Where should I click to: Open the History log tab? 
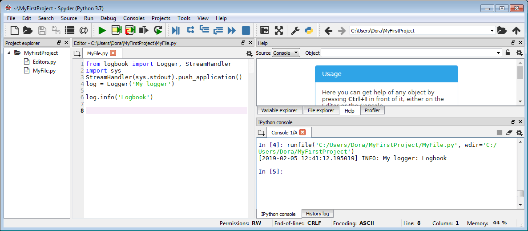(x=317, y=214)
